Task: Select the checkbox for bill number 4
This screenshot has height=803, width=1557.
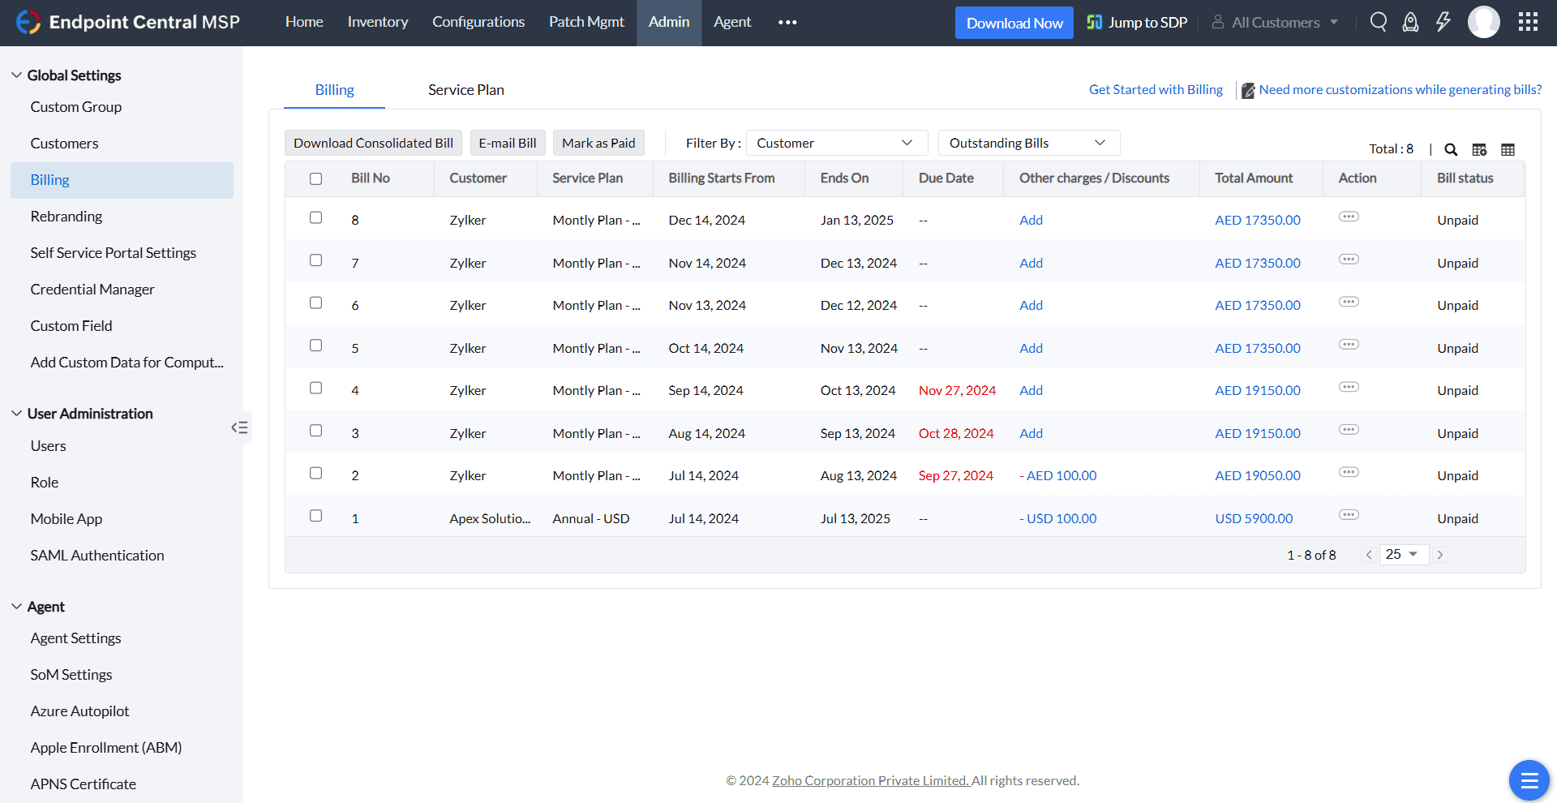Action: 316,388
